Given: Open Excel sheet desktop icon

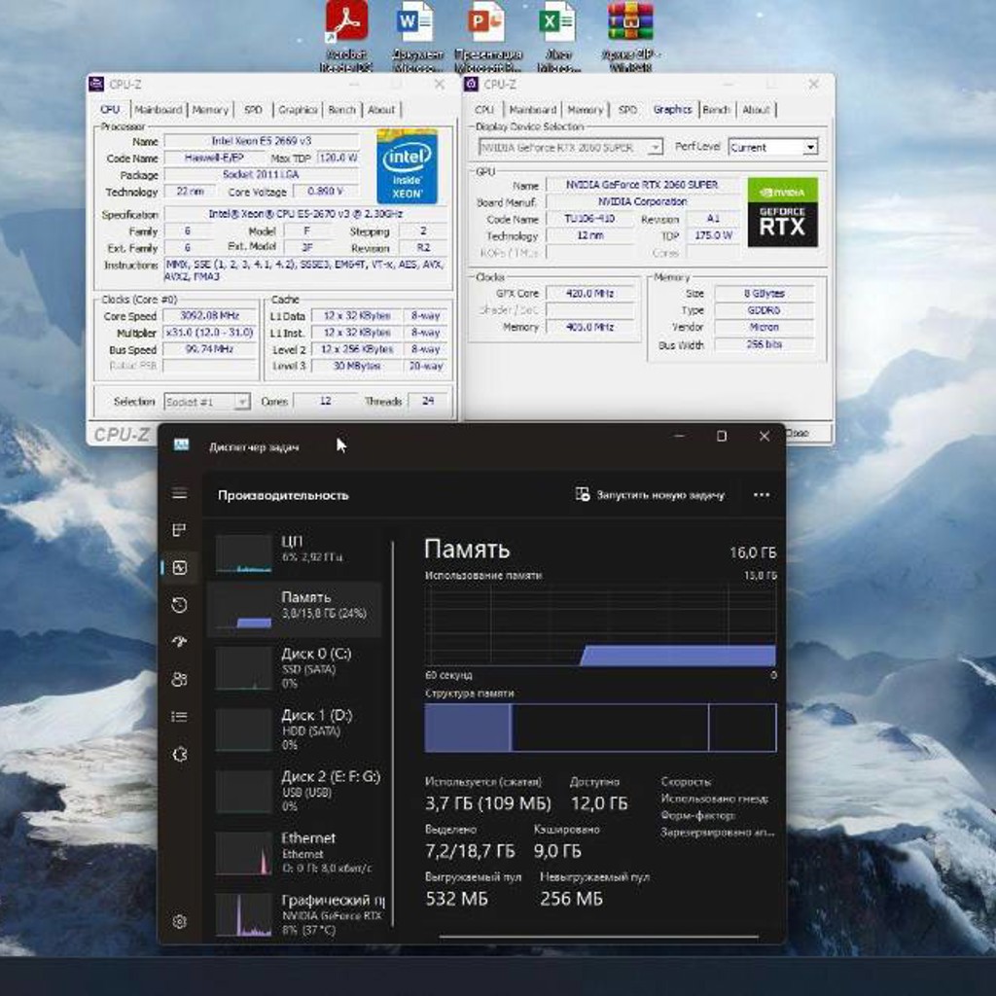Looking at the screenshot, I should [x=558, y=36].
